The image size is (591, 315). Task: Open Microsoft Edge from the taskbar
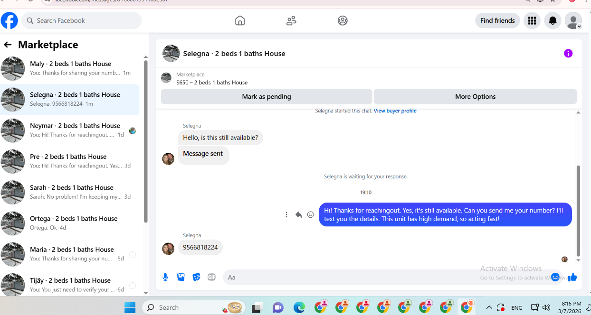tap(299, 307)
